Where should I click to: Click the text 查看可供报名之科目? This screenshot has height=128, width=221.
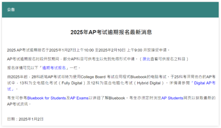[168, 59]
